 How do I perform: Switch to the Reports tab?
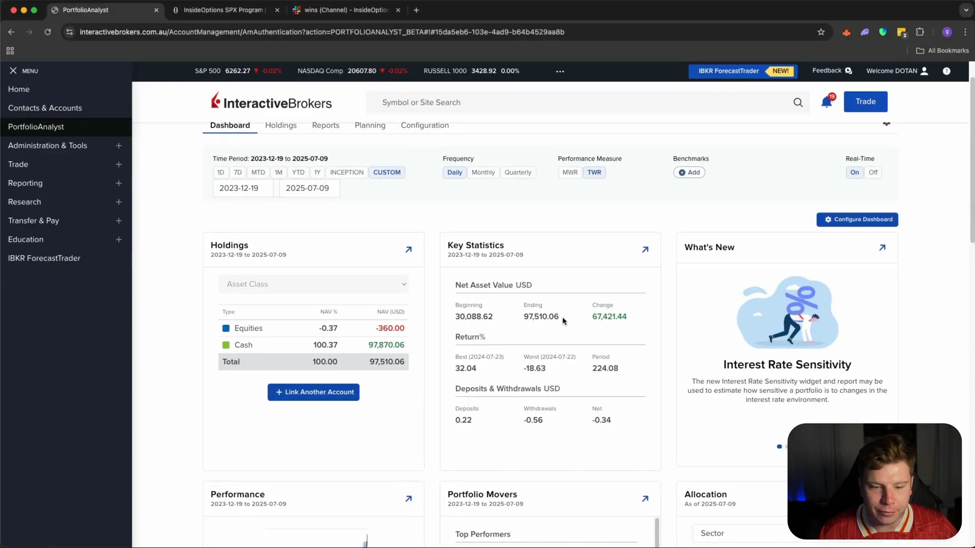click(326, 125)
